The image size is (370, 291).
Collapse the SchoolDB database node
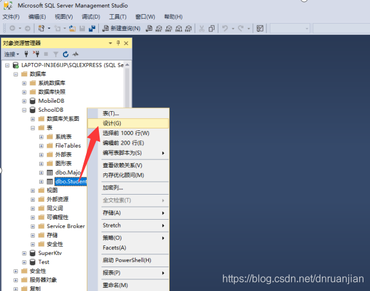click(x=24, y=110)
